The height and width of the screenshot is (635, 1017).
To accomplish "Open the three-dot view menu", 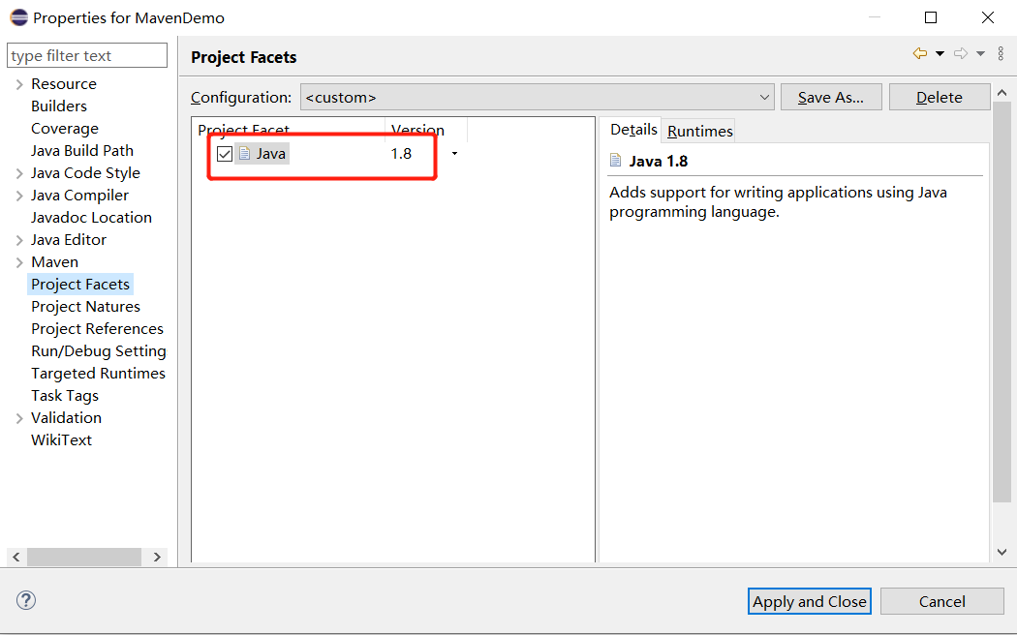I will [1001, 54].
